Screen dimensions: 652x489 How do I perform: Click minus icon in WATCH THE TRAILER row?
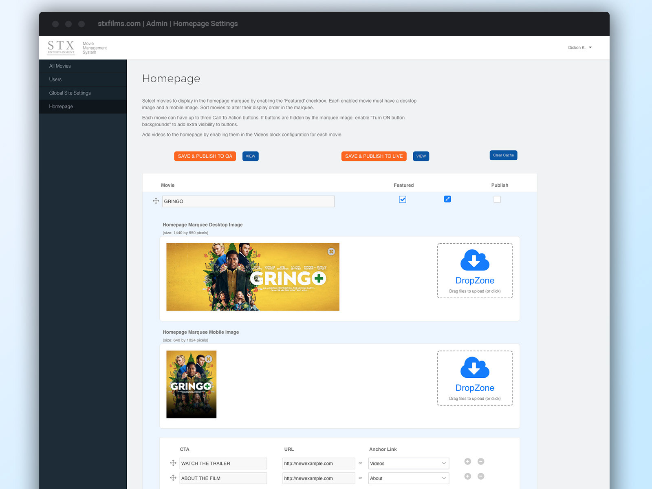[x=481, y=461]
